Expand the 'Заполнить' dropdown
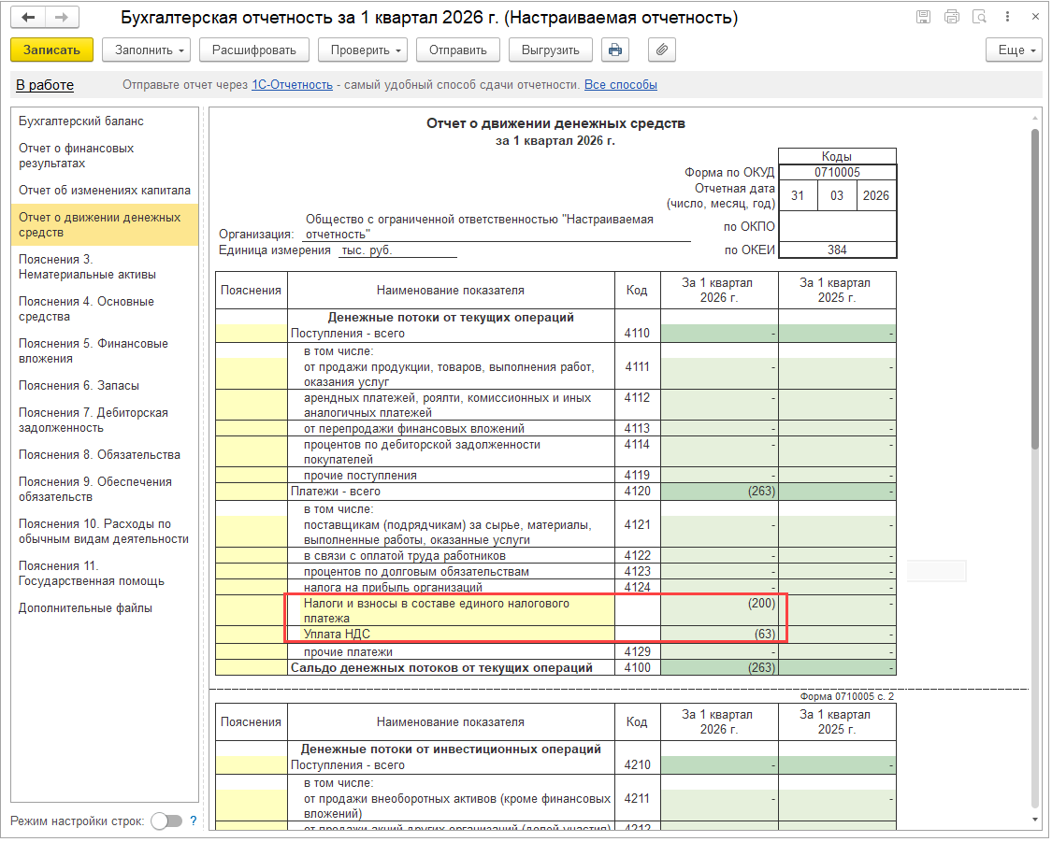The width and height of the screenshot is (1052, 842). coord(146,50)
